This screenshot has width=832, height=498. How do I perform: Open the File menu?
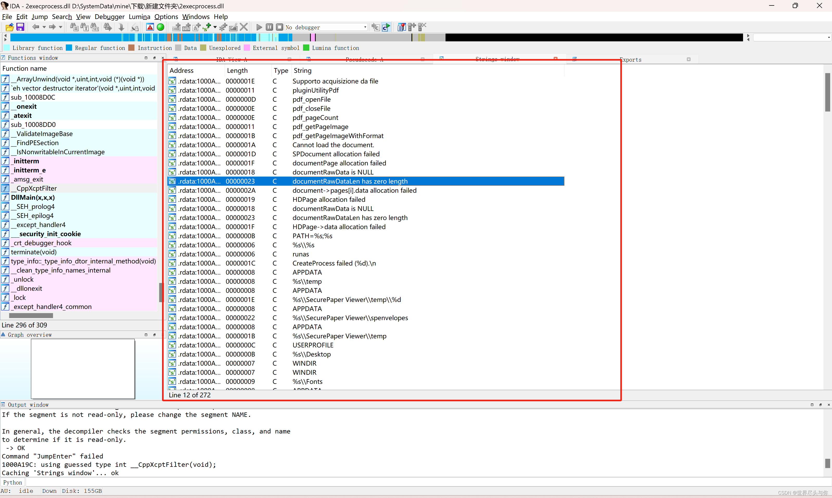click(x=7, y=16)
